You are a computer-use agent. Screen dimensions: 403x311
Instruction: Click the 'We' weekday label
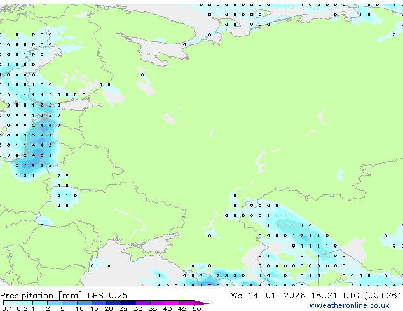point(236,296)
